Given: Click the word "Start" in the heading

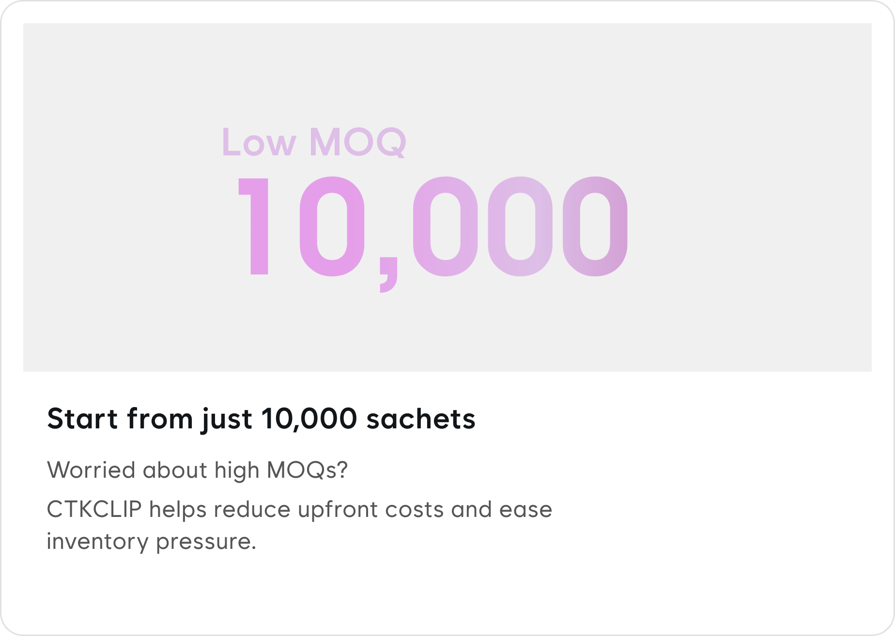Looking at the screenshot, I should click(x=82, y=419).
